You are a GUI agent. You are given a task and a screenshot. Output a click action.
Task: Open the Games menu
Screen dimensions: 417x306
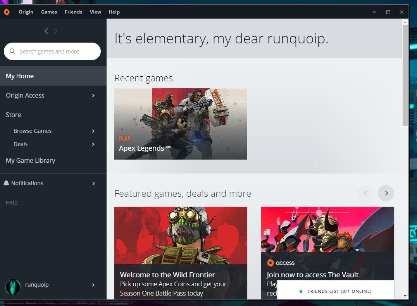click(49, 12)
